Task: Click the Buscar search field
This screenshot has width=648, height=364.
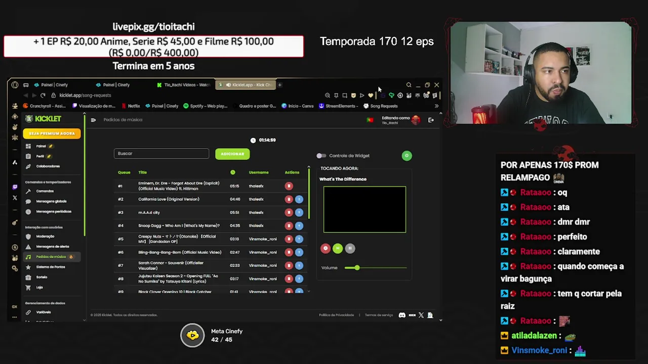Action: 161,154
